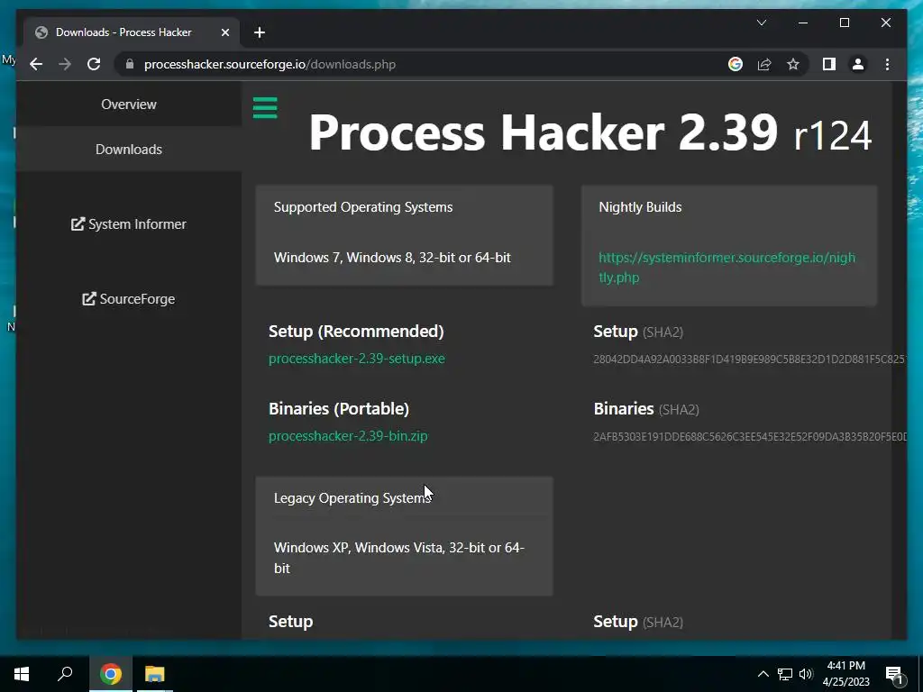The height and width of the screenshot is (692, 923).
Task: Click the padlock site info icon
Action: pos(130,64)
